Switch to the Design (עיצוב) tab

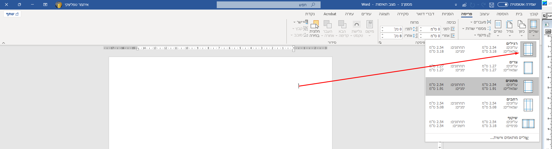point(484,14)
